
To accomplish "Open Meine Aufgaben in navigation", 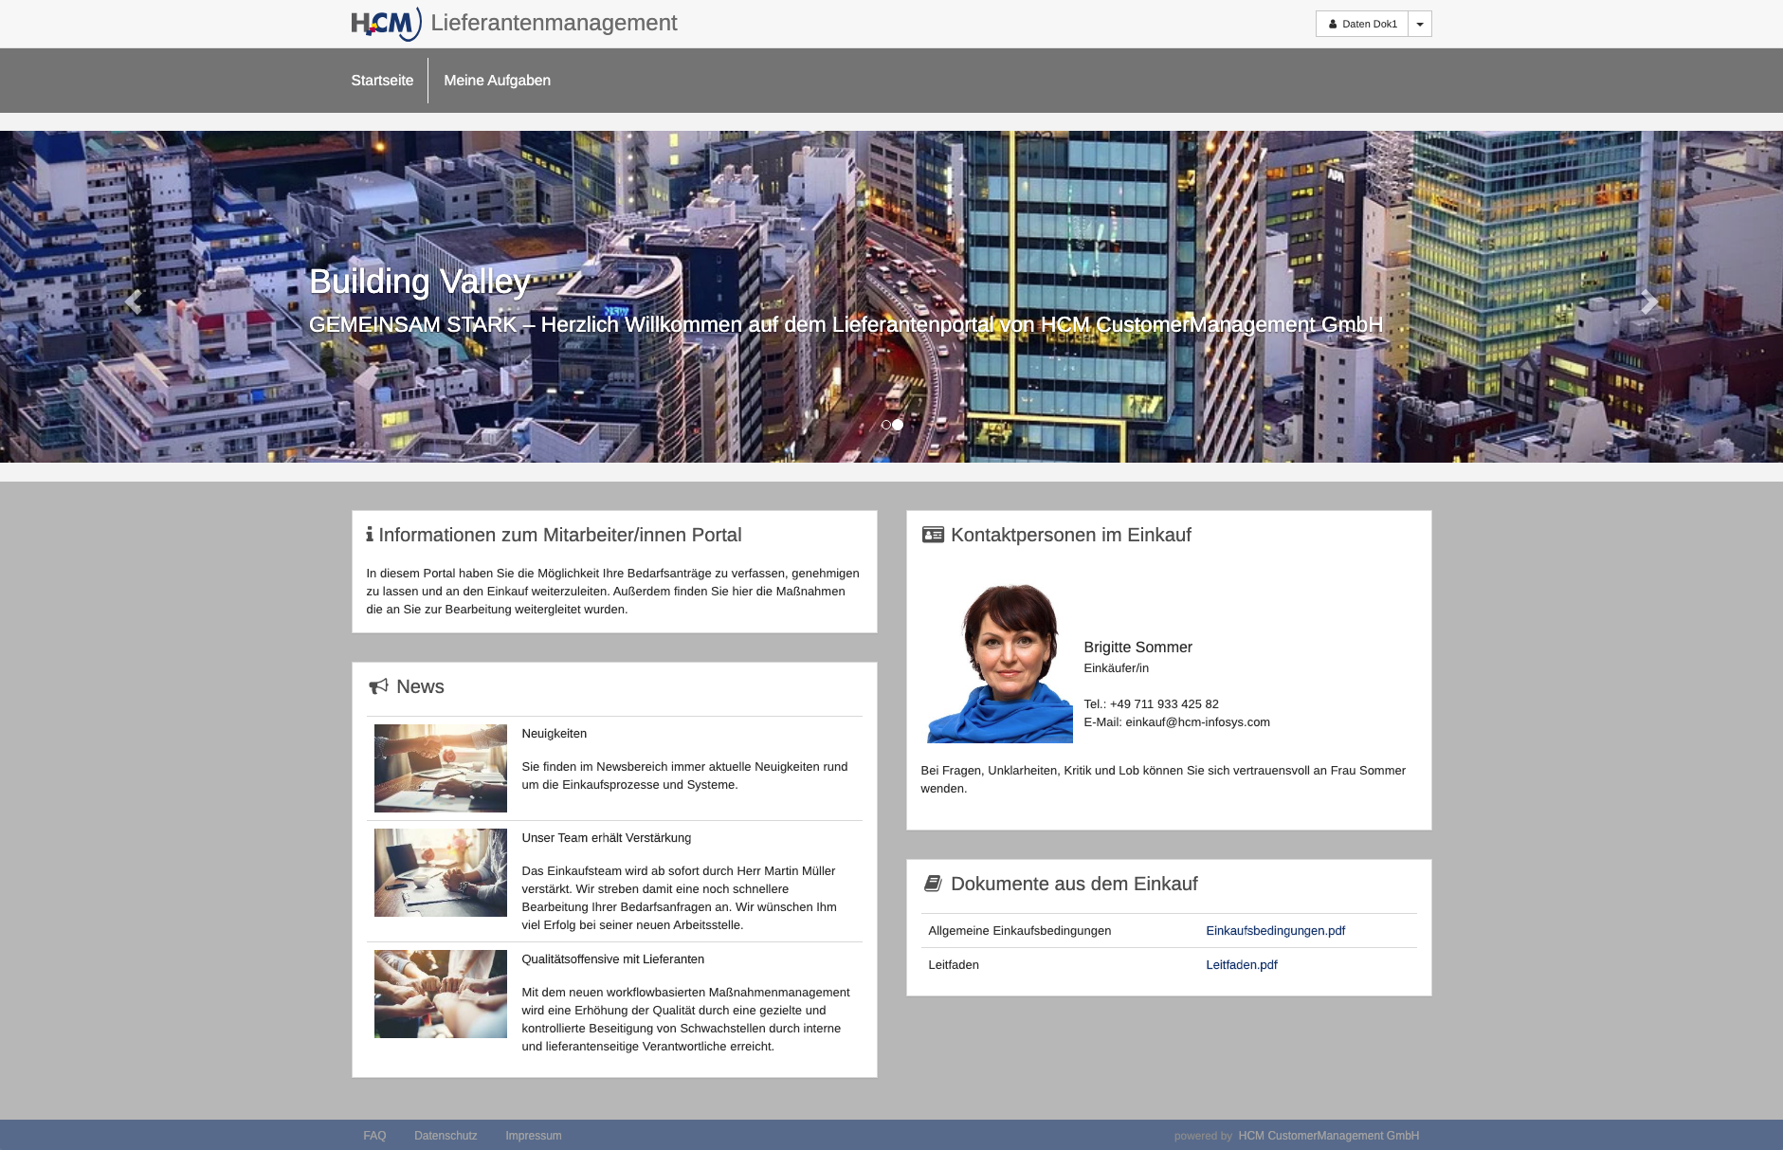I will (x=497, y=81).
